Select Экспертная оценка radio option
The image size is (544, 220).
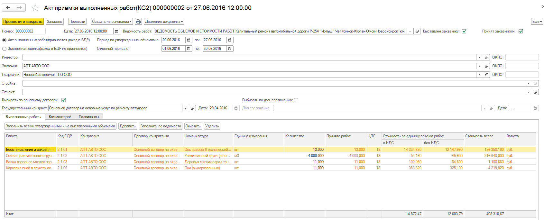coord(4,49)
